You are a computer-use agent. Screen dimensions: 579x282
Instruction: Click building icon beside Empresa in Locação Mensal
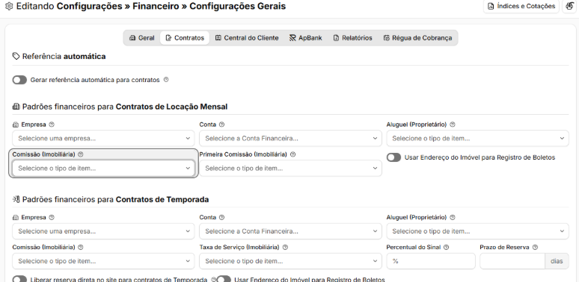pyautogui.click(x=16, y=125)
